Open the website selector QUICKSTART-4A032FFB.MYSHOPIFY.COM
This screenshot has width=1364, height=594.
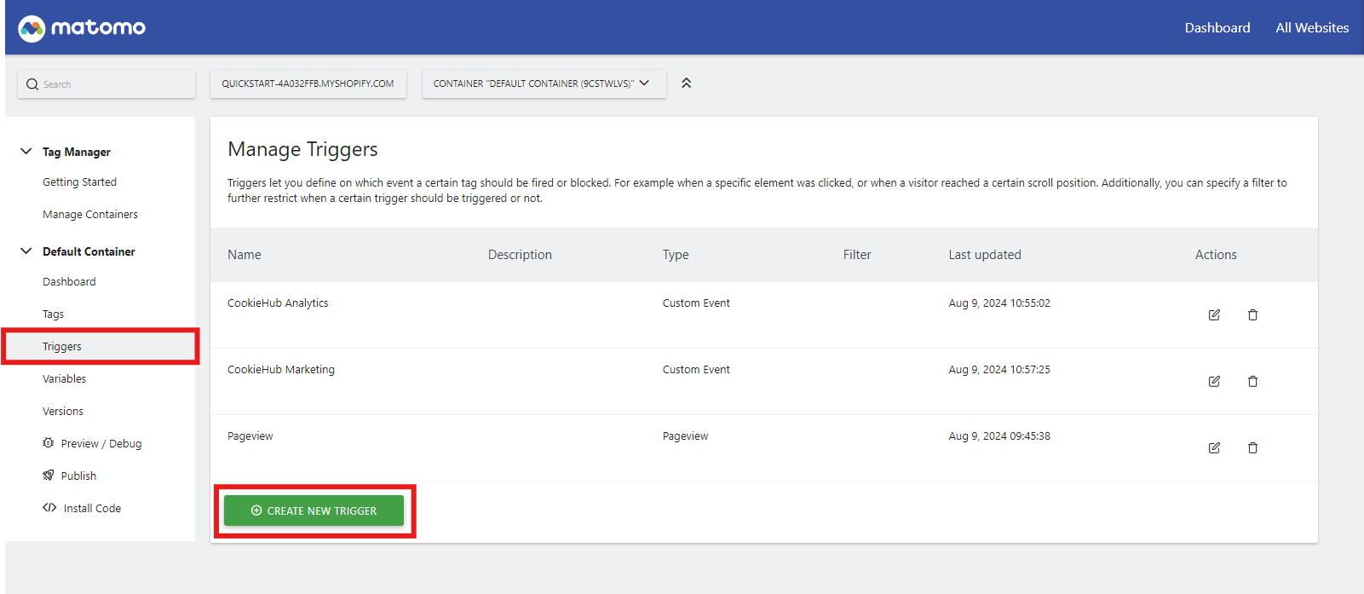[308, 84]
